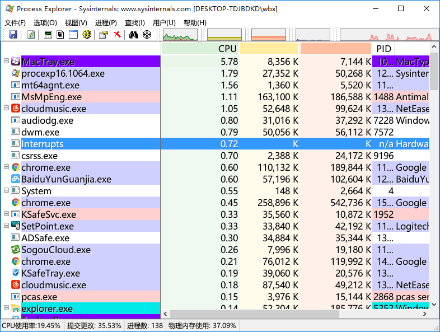The height and width of the screenshot is (332, 440).
Task: Click the Save floppy disk toolbar icon
Action: [13, 35]
